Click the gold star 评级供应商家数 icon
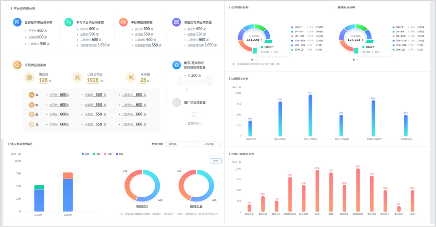This screenshot has width=436, height=227. click(x=17, y=65)
